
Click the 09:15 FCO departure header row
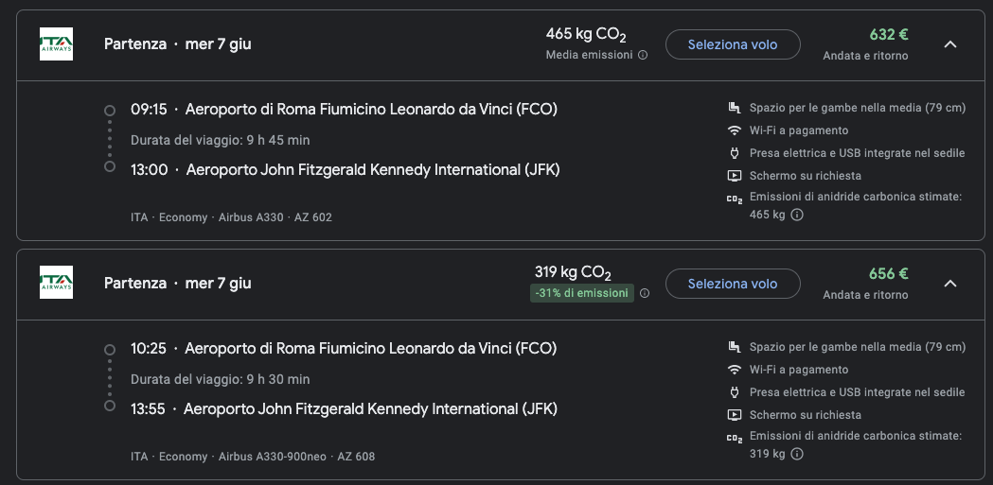pos(344,110)
